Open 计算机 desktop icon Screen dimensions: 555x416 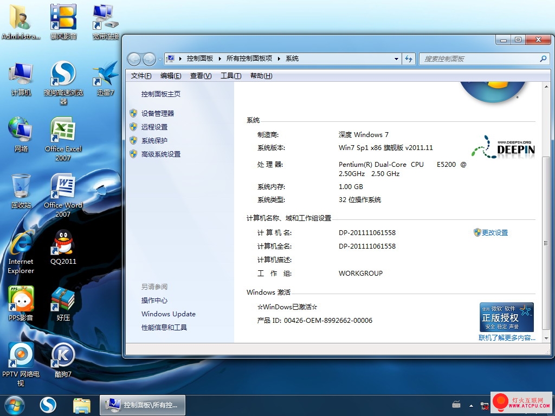pyautogui.click(x=21, y=79)
